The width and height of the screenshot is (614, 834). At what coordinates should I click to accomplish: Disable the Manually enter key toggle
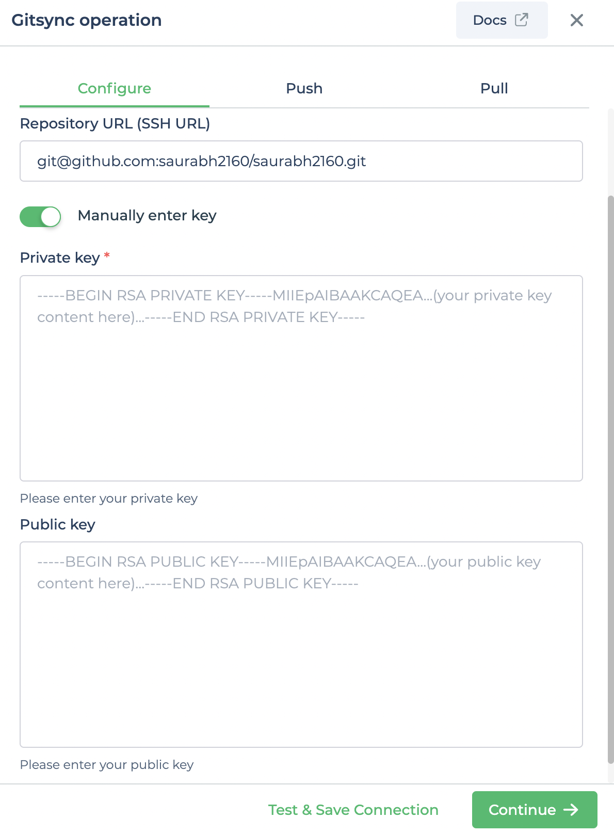click(40, 217)
